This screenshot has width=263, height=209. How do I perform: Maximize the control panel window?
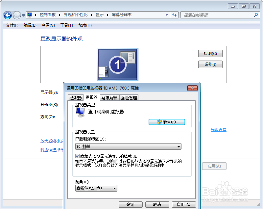244,6
